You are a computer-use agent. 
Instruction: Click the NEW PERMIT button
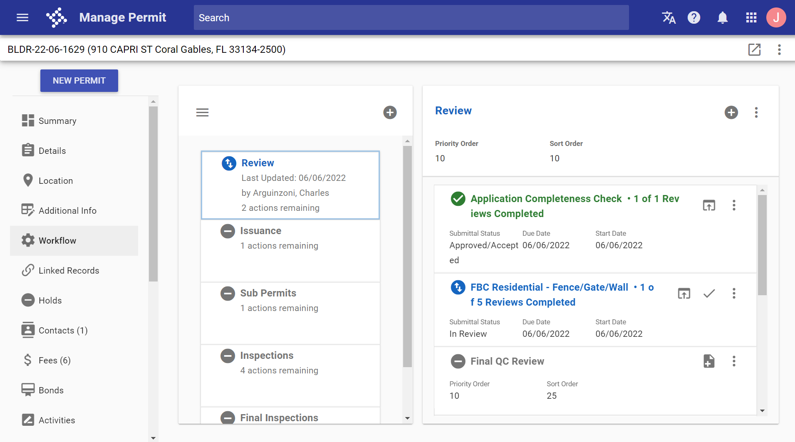click(79, 81)
